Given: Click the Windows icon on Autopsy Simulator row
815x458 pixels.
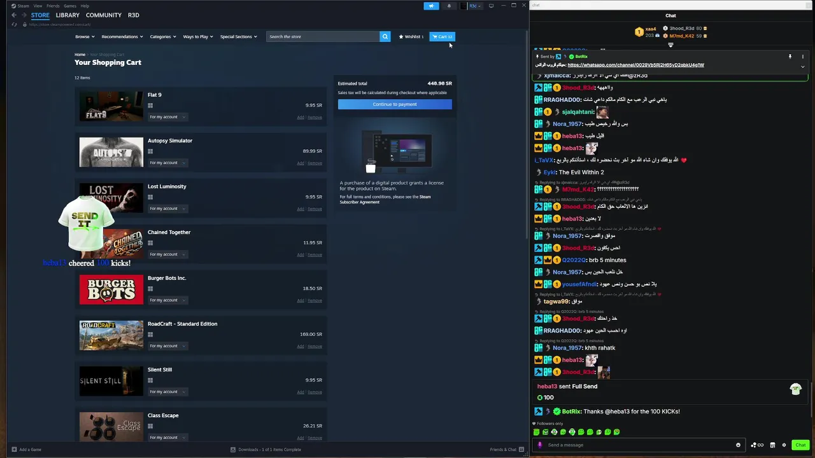Looking at the screenshot, I should coord(150,151).
